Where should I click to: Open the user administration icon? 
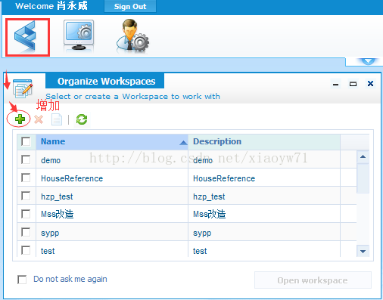[x=132, y=36]
